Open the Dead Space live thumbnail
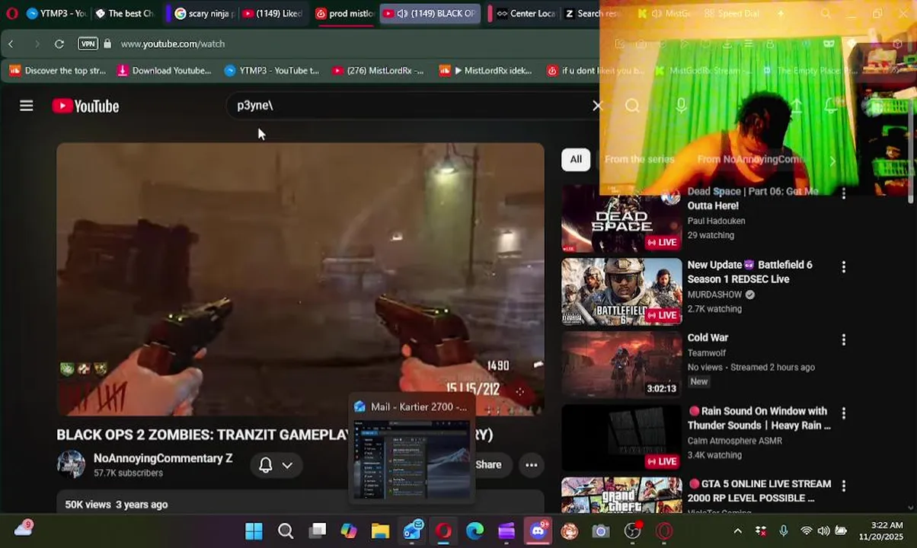 pos(621,220)
